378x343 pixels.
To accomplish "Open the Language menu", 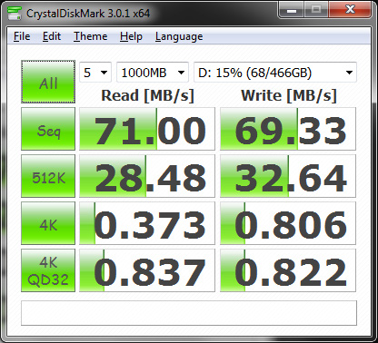I will [179, 36].
